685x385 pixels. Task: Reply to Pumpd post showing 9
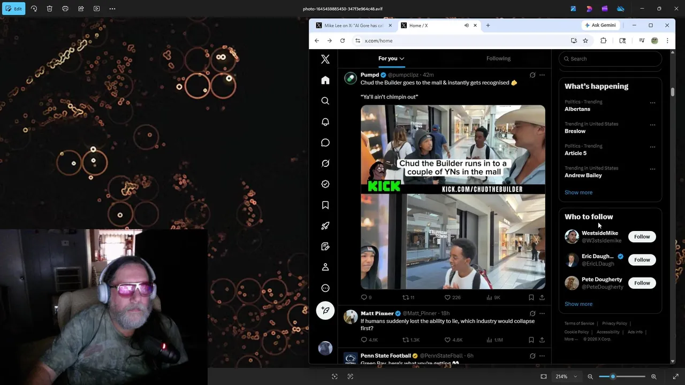tap(366, 297)
